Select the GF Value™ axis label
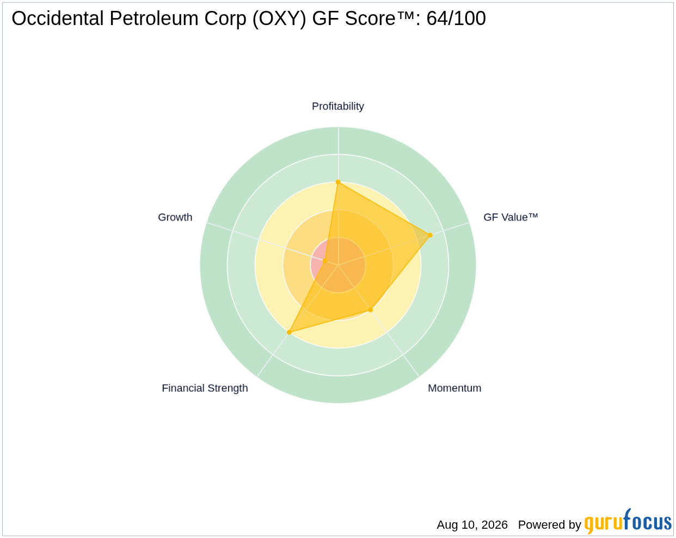 click(x=511, y=217)
